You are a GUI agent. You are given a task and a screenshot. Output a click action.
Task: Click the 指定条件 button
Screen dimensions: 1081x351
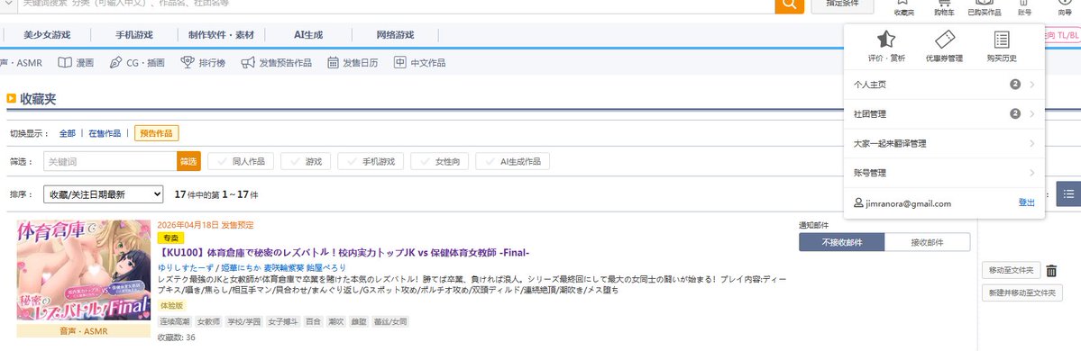(842, 4)
